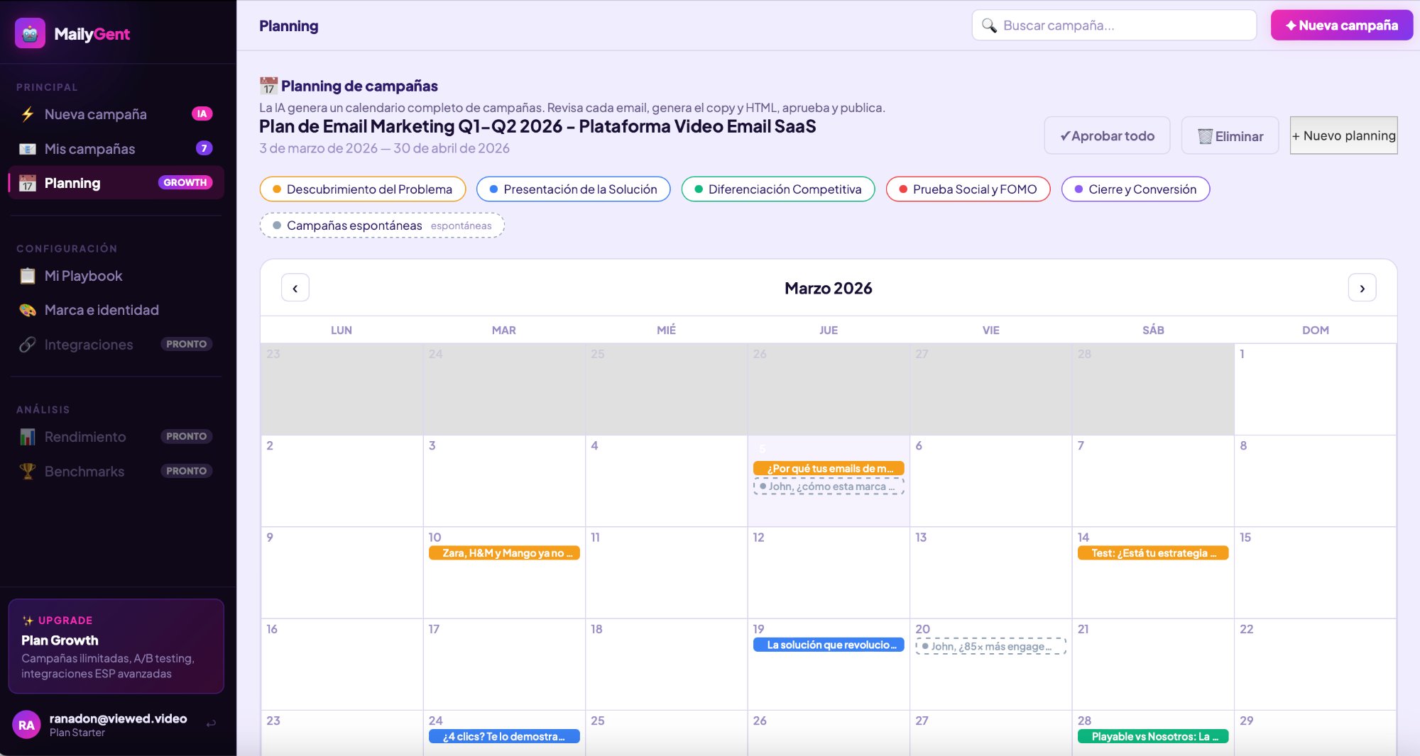The image size is (1420, 756).
Task: Click the orange dot of Descubrimiento del Problema
Action: point(277,189)
